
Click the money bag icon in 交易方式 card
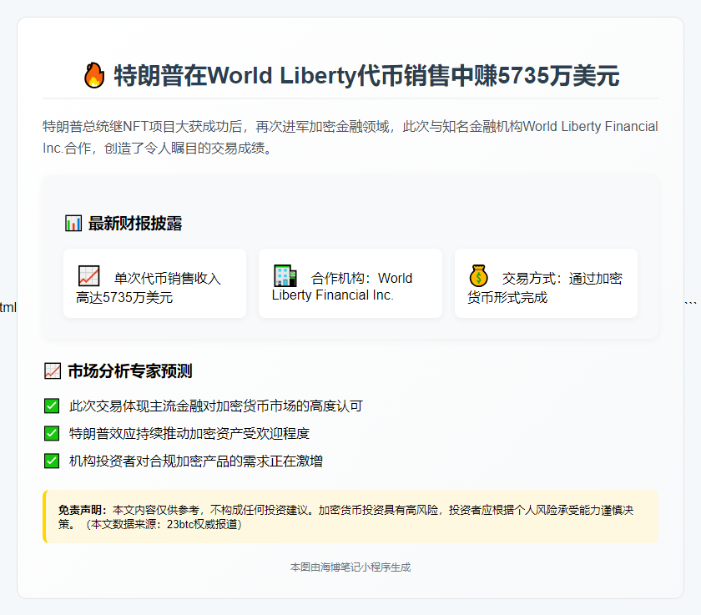478,275
